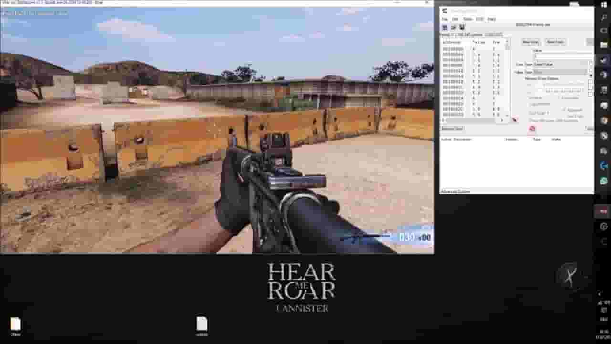Click the Memory View button
Image resolution: width=611 pixels, height=344 pixels.
coord(452,129)
